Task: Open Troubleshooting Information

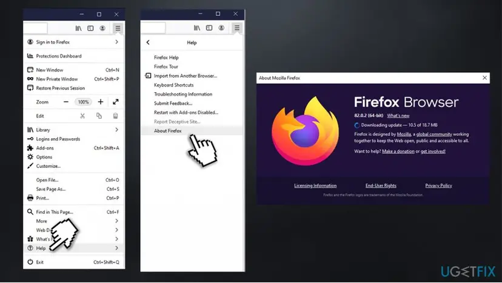Action: tap(192, 94)
